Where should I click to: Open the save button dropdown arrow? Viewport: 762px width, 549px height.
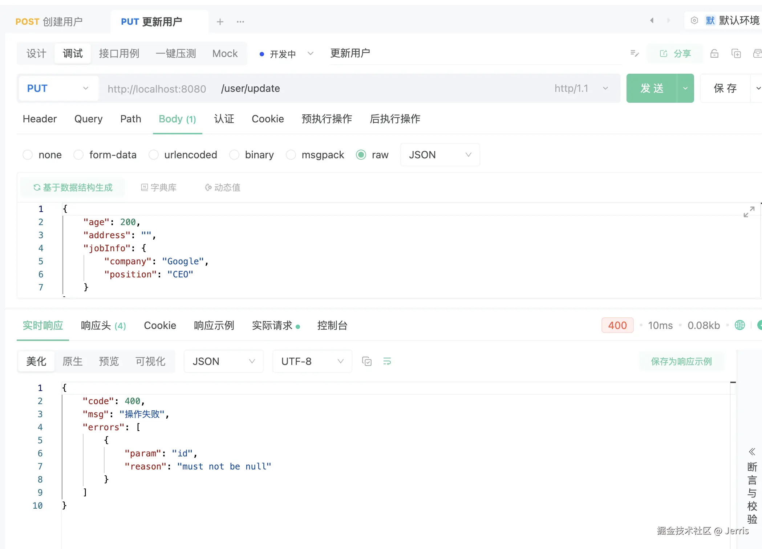[x=757, y=88]
